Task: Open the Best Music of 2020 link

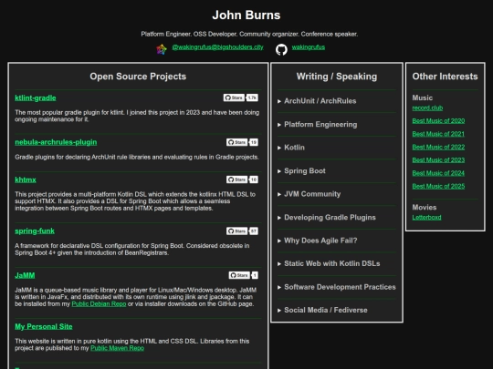Action: click(x=438, y=121)
